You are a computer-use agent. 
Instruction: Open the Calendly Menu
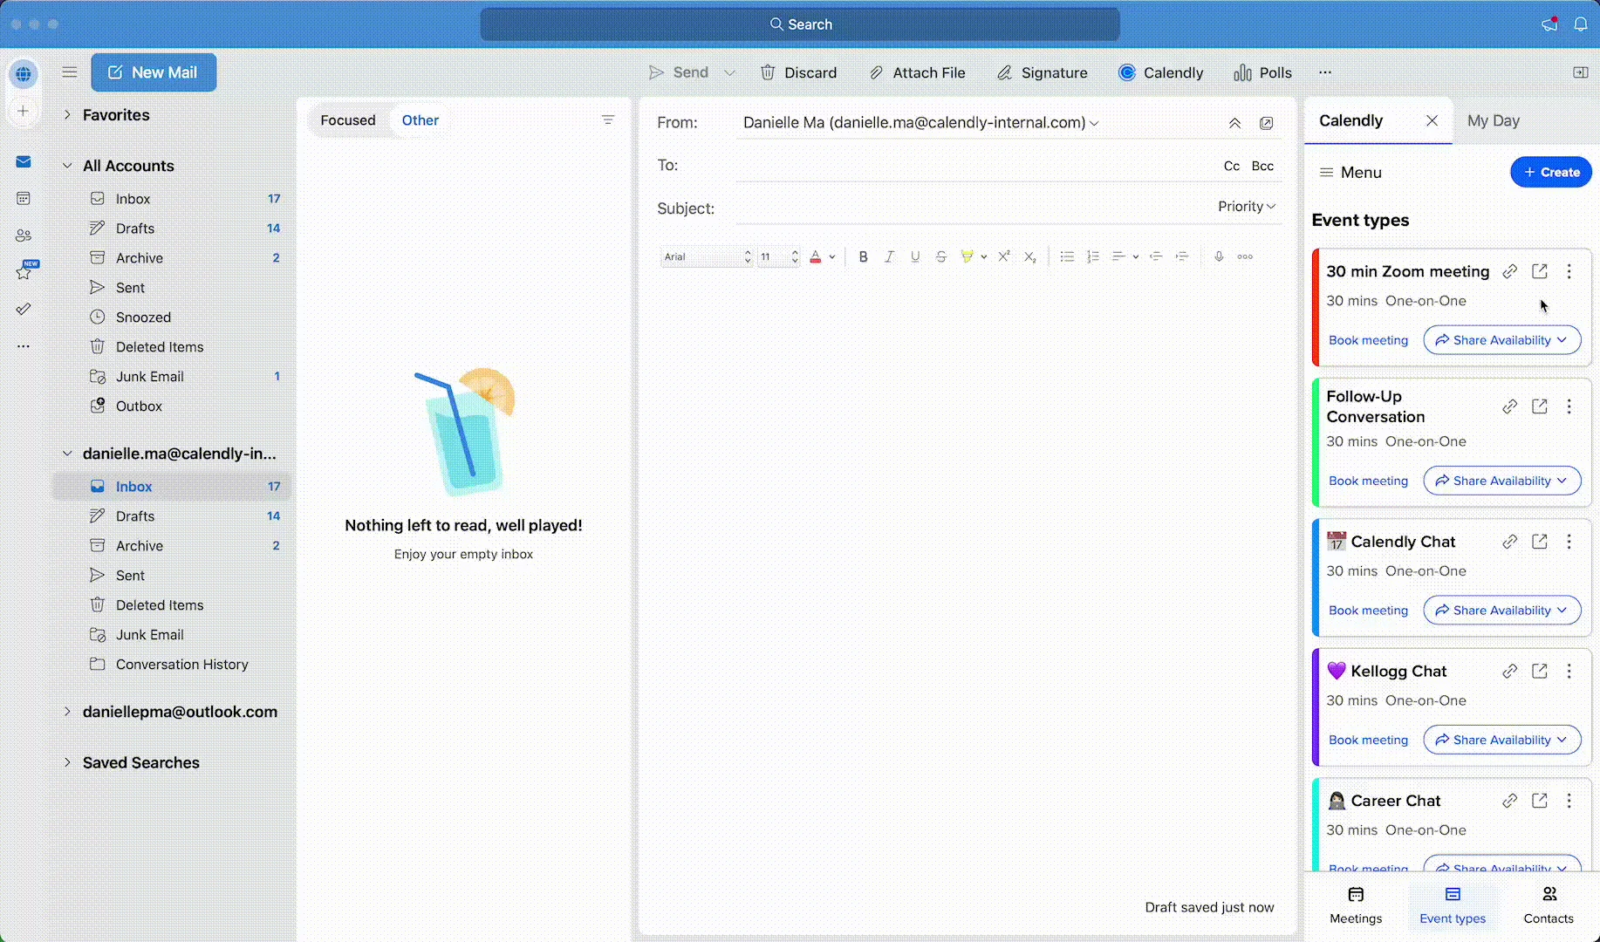coord(1350,172)
